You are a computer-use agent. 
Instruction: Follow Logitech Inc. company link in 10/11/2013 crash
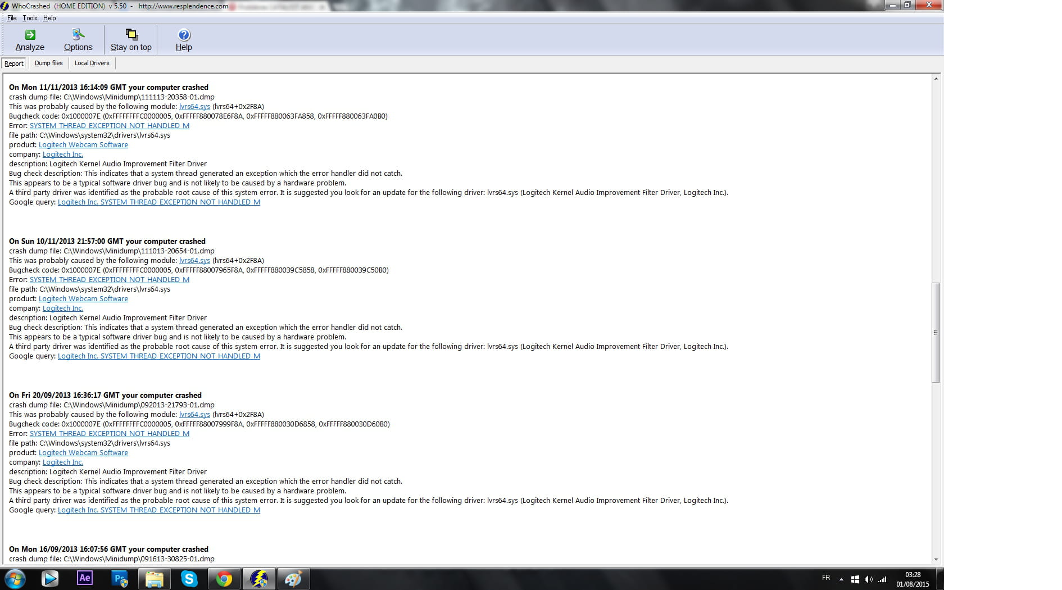pos(63,308)
